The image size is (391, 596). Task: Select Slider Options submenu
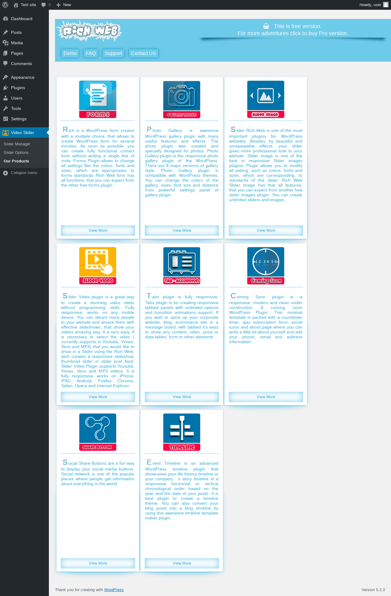tap(16, 153)
